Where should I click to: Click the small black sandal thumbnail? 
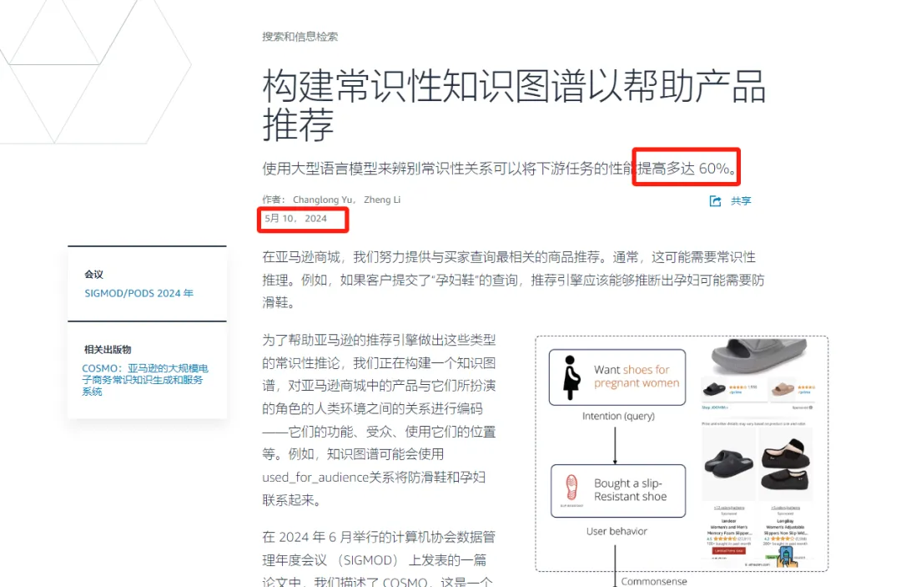714,389
